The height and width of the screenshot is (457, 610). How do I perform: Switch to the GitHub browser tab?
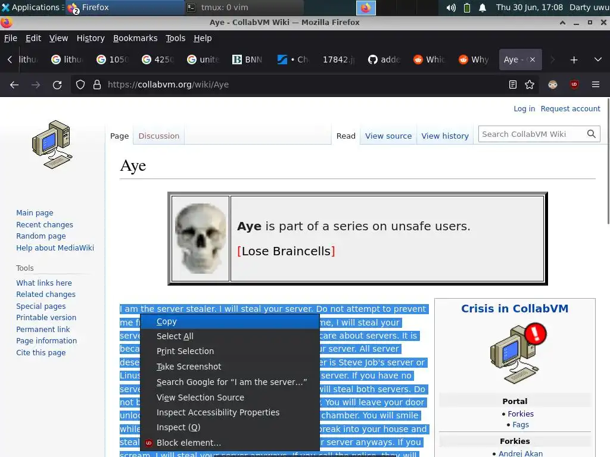[384, 60]
